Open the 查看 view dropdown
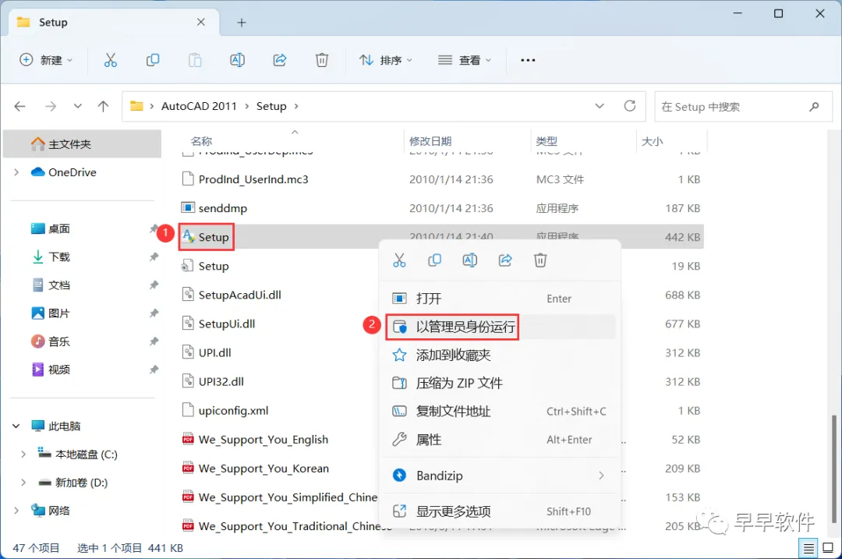The height and width of the screenshot is (559, 842). tap(465, 60)
